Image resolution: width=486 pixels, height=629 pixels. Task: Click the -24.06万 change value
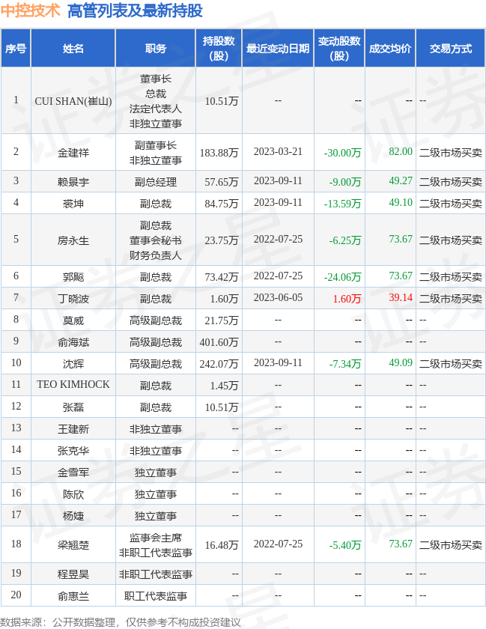(x=342, y=277)
